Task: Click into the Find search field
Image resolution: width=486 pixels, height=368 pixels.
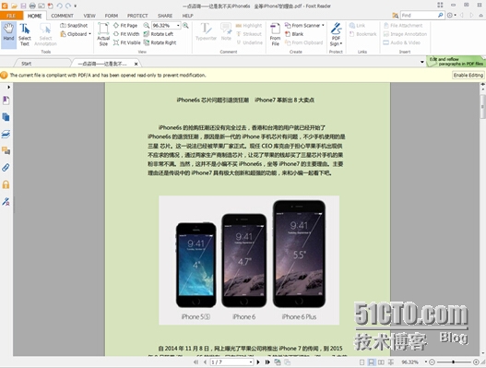Action: tap(419, 15)
